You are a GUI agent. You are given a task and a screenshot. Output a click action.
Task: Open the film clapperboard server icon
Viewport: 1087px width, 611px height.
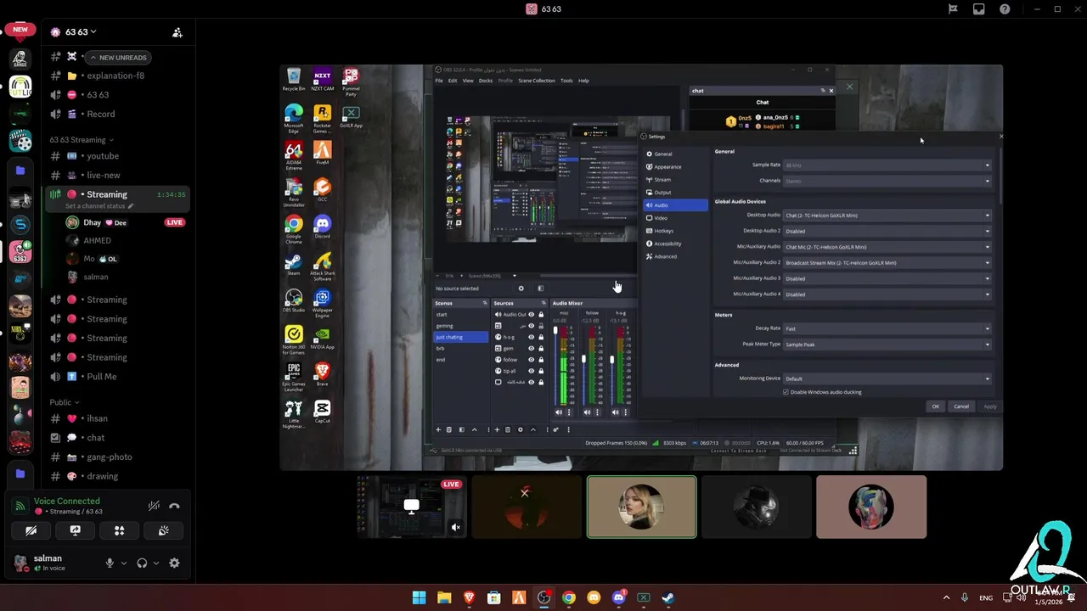click(20, 142)
